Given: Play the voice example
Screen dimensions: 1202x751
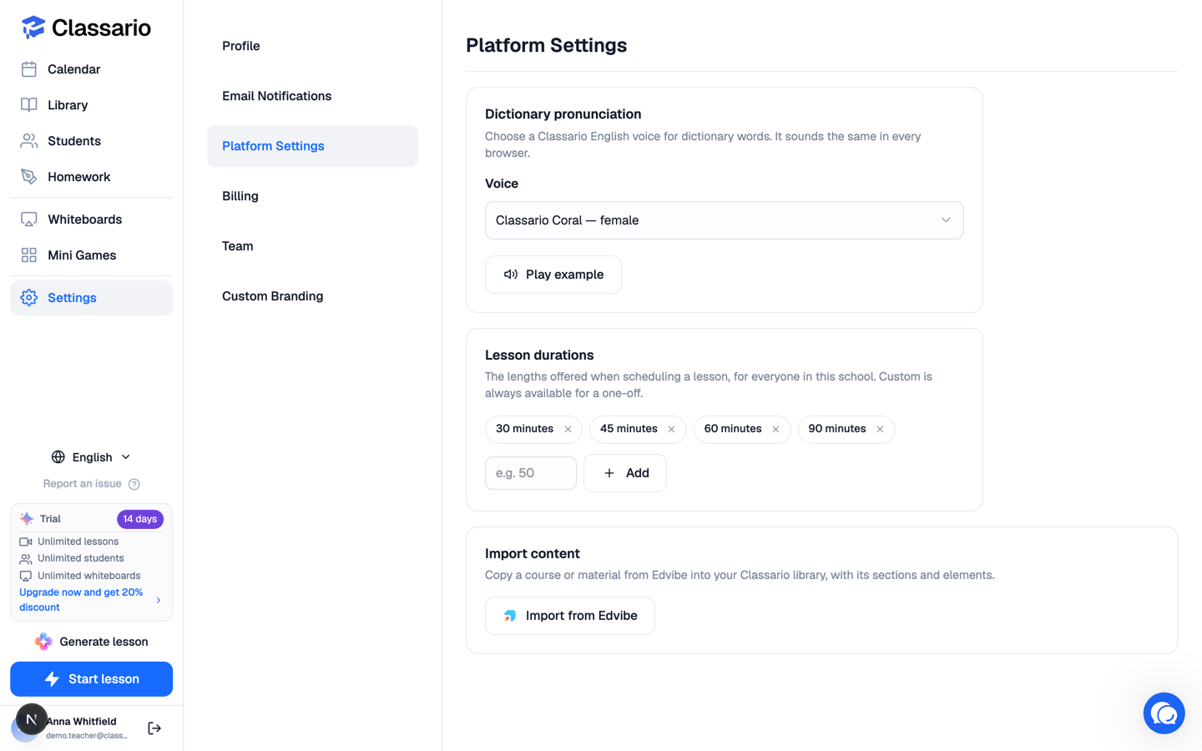Looking at the screenshot, I should [553, 275].
